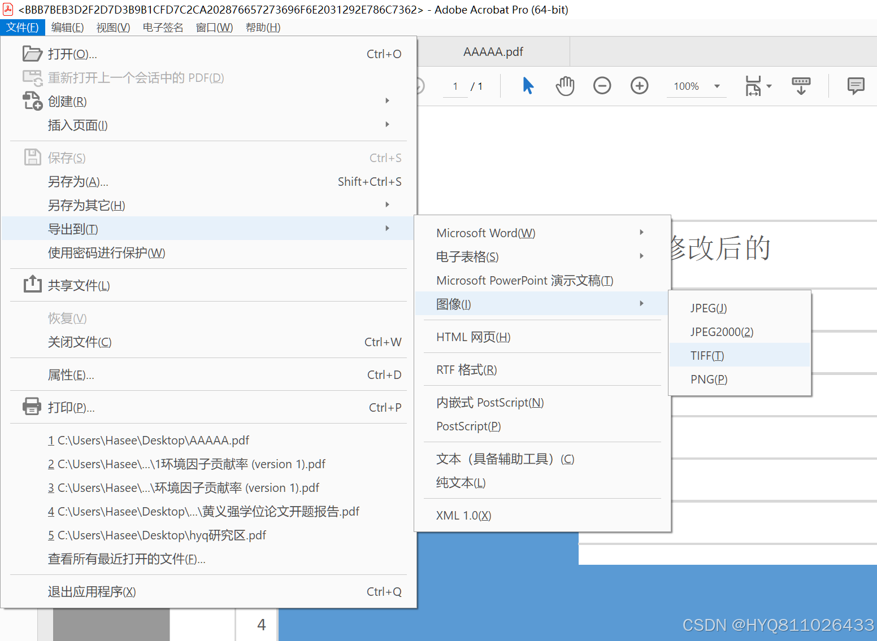Click the 100% zoom value field
This screenshot has width=877, height=641.
pyautogui.click(x=687, y=86)
